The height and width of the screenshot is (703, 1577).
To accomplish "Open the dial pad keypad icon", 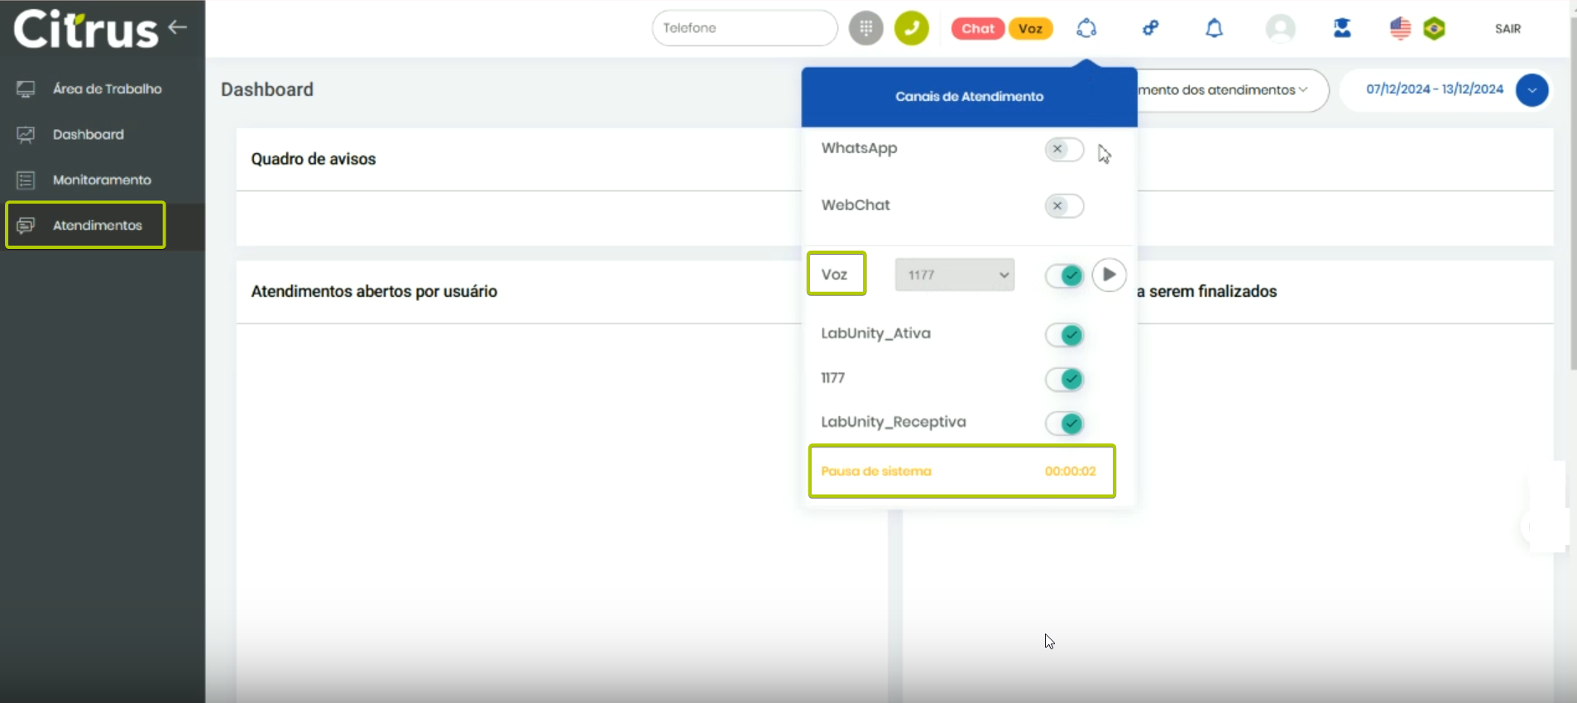I will tap(865, 28).
